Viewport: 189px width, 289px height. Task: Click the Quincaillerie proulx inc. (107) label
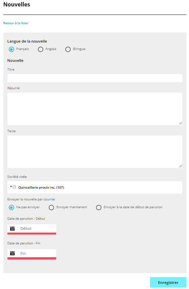41,188
